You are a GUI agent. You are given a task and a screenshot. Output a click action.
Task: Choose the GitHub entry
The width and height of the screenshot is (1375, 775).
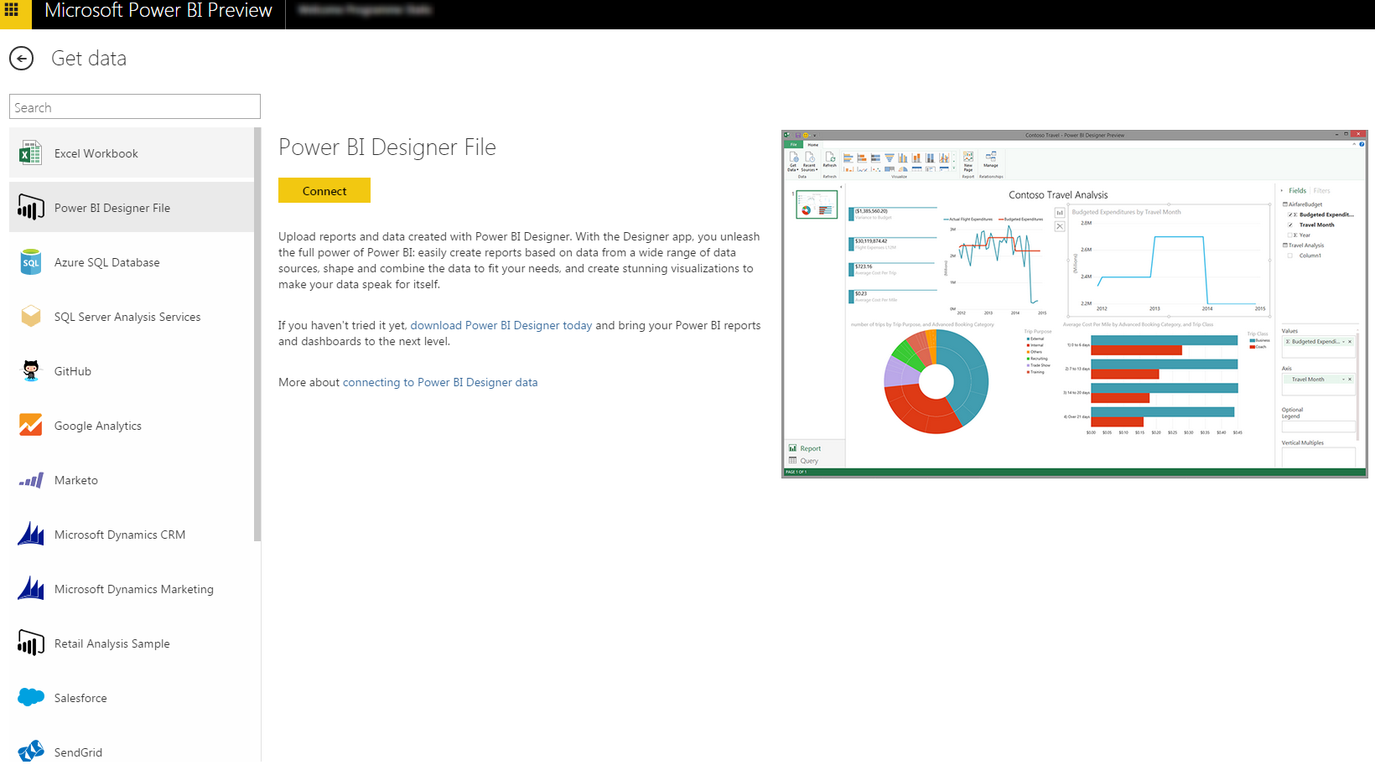pyautogui.click(x=132, y=371)
